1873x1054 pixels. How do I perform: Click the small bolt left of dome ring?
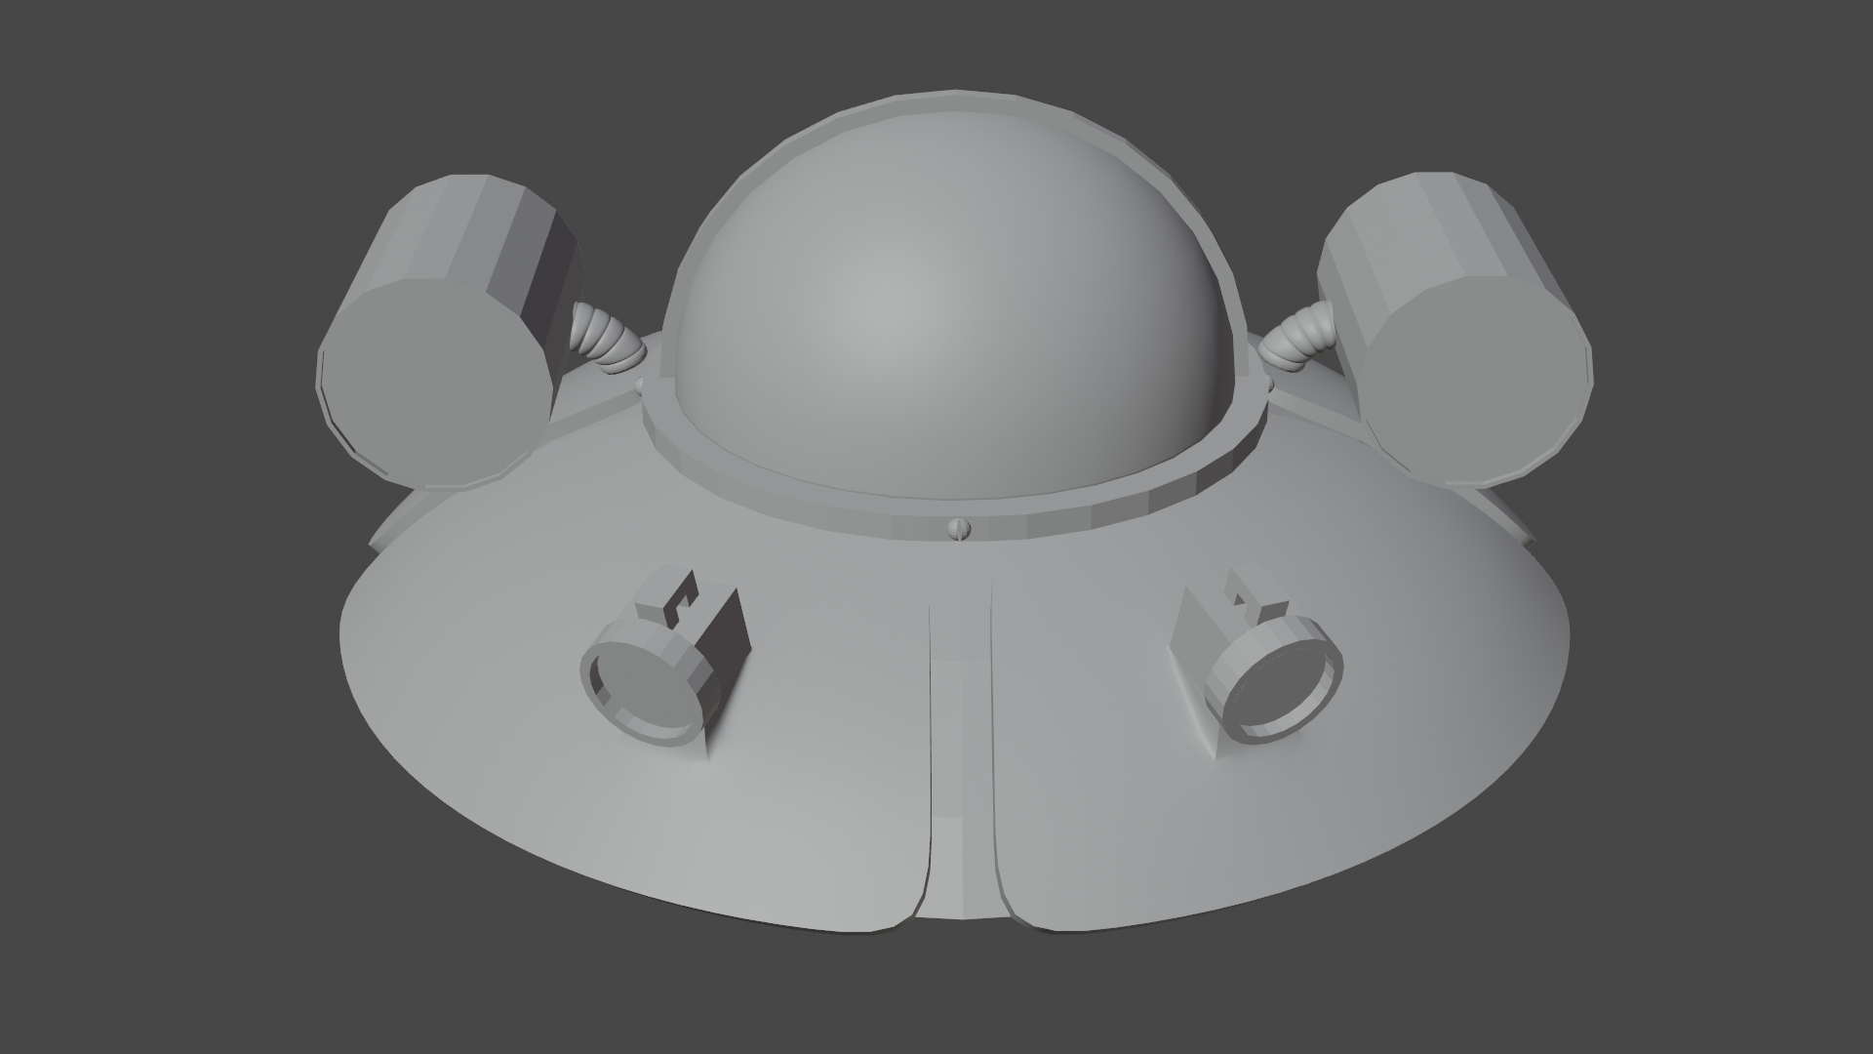point(640,385)
